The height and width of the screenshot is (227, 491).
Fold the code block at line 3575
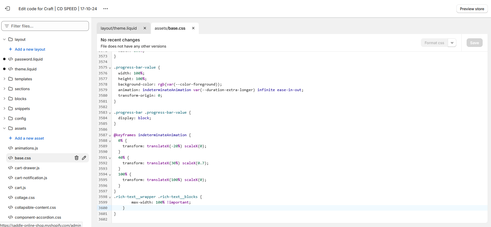click(110, 68)
